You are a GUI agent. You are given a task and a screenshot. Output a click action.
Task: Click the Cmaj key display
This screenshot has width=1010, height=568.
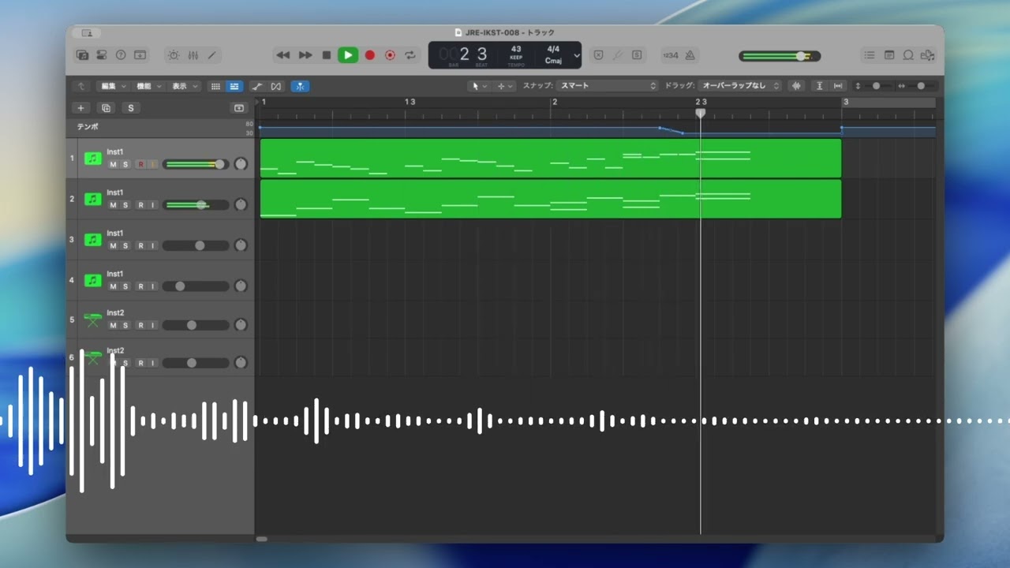553,61
